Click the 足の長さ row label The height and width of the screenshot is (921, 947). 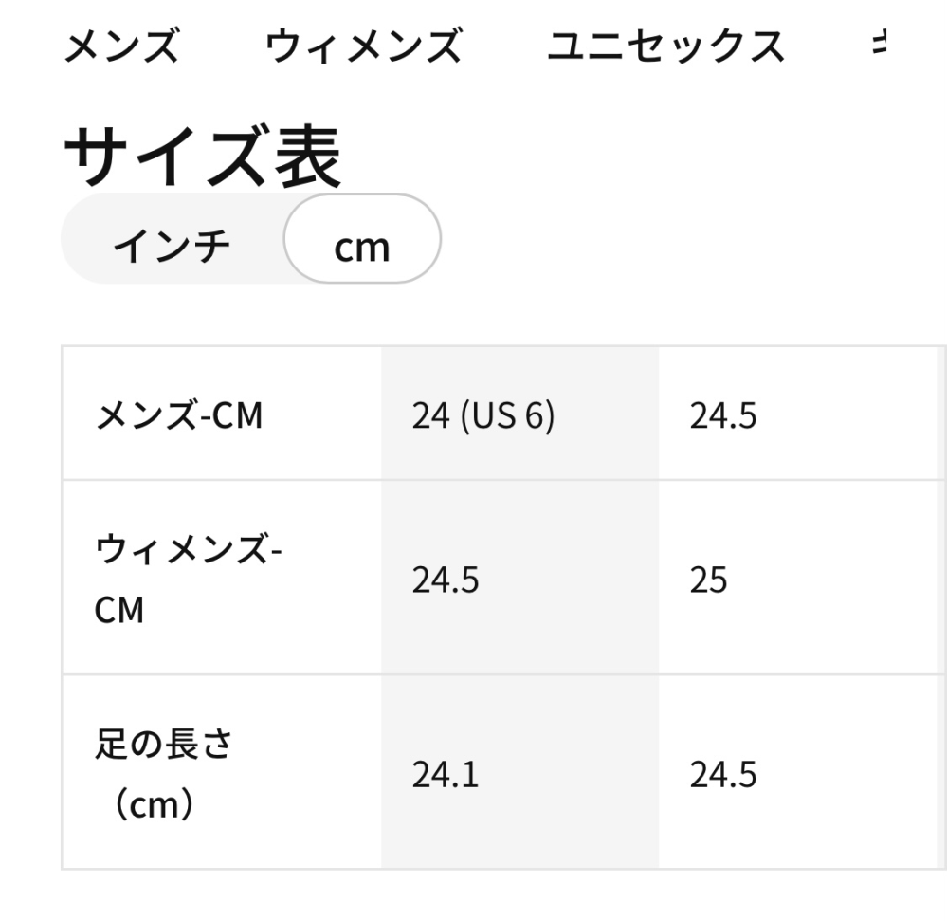pyautogui.click(x=163, y=746)
